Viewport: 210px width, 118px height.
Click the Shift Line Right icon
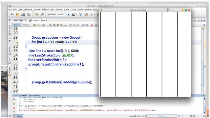87,25
